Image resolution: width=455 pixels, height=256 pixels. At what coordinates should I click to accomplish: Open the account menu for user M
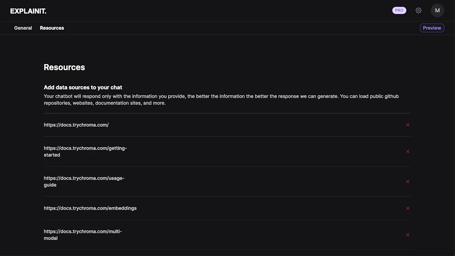pyautogui.click(x=437, y=10)
